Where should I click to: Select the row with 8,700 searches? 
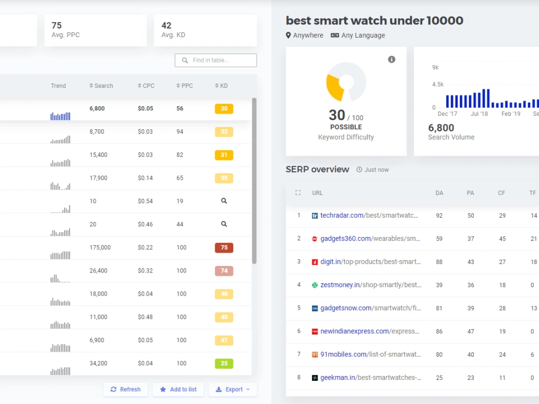click(126, 132)
